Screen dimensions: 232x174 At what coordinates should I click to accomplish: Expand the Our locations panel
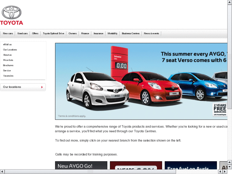click(x=23, y=87)
